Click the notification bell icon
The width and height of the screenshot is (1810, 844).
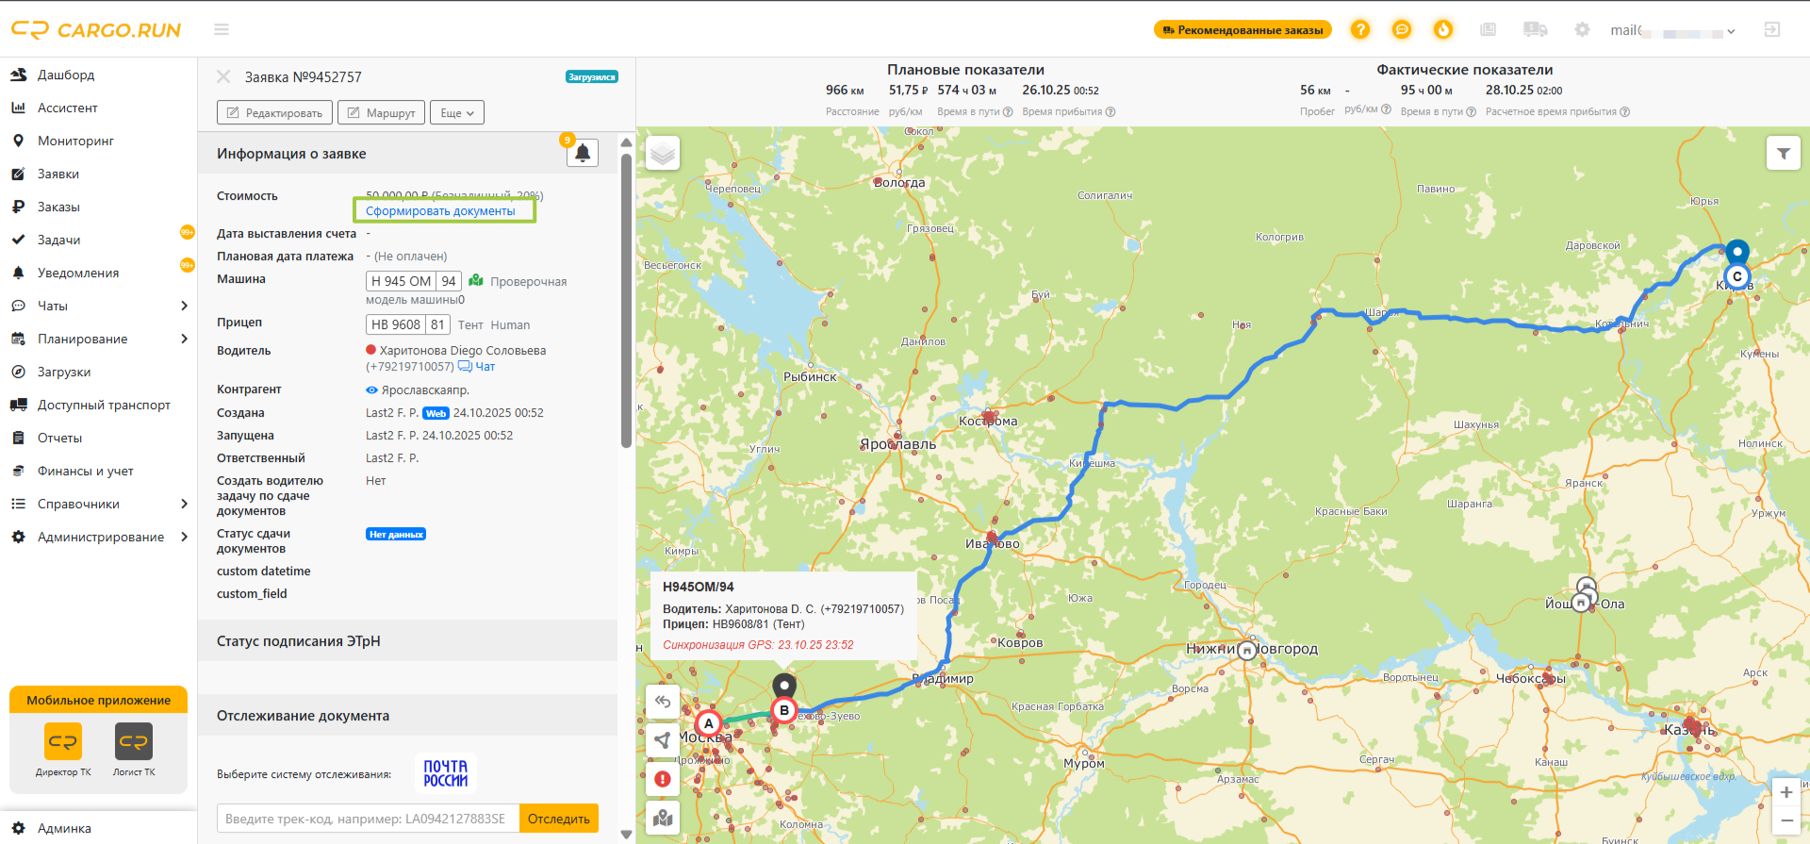pos(583,152)
